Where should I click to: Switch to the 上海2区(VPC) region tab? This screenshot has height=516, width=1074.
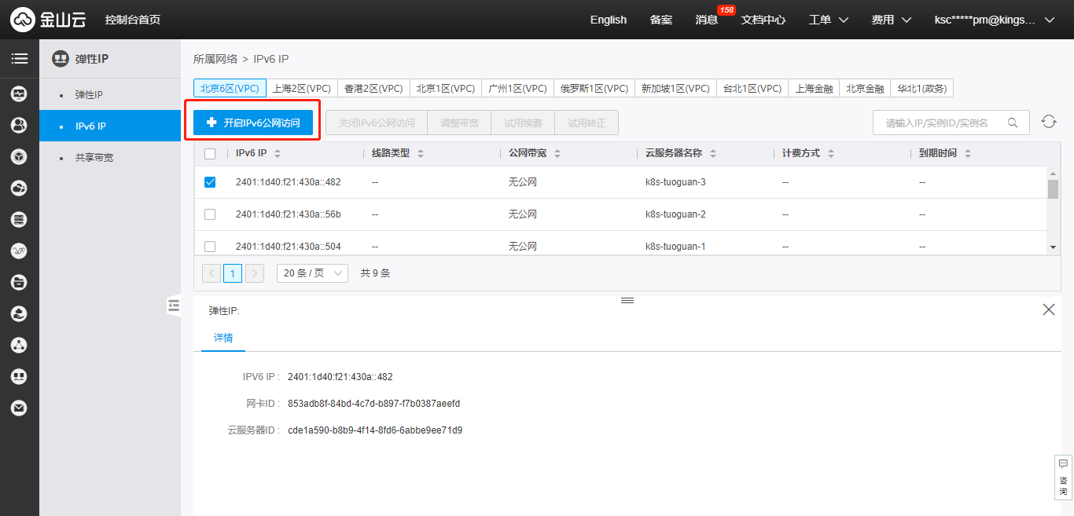click(x=301, y=89)
